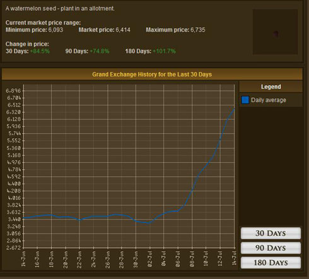309x279 pixels.
Task: Click the 90 Days +74.8% change value
Action: (x=100, y=51)
